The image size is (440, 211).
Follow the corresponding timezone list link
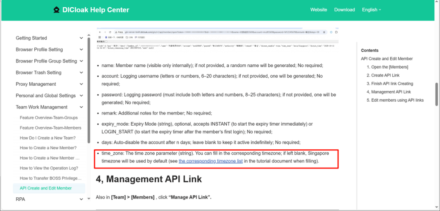click(x=211, y=161)
